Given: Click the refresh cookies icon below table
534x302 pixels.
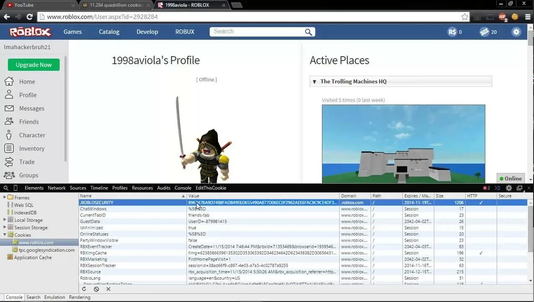Looking at the screenshot, I should 84,289.
